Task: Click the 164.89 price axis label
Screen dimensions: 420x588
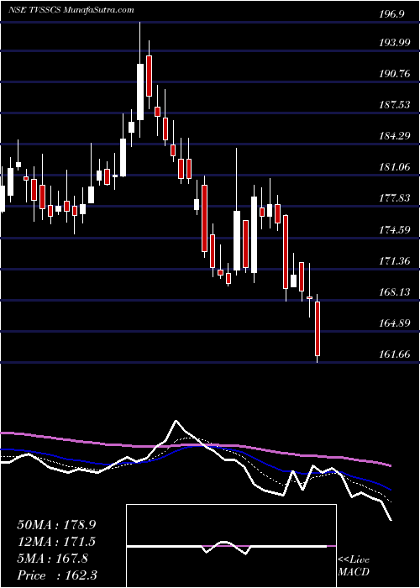Action: click(393, 323)
